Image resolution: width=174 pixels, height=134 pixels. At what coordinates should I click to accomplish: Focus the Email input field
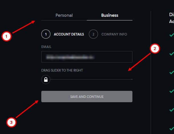(87, 57)
